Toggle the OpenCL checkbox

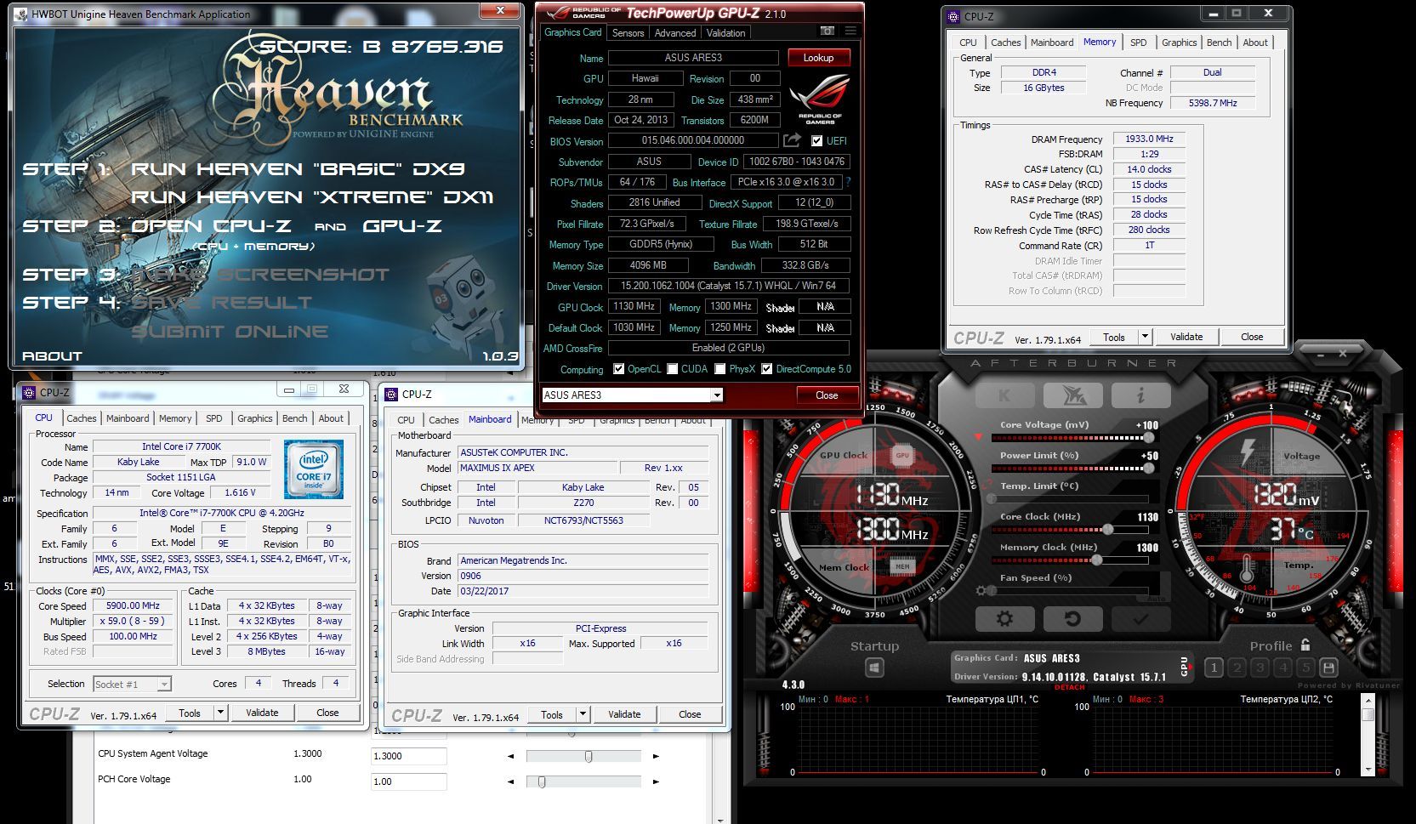(619, 369)
